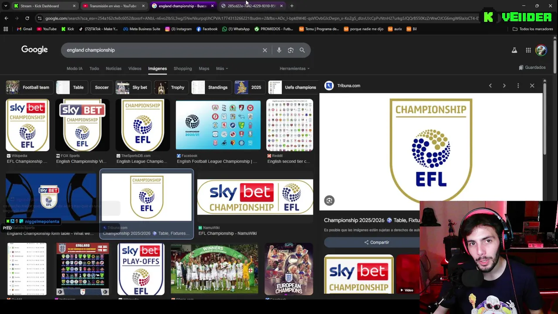Viewport: 558px width, 314px height.
Task: Open the Instagram bookmark
Action: pyautogui.click(x=178, y=29)
